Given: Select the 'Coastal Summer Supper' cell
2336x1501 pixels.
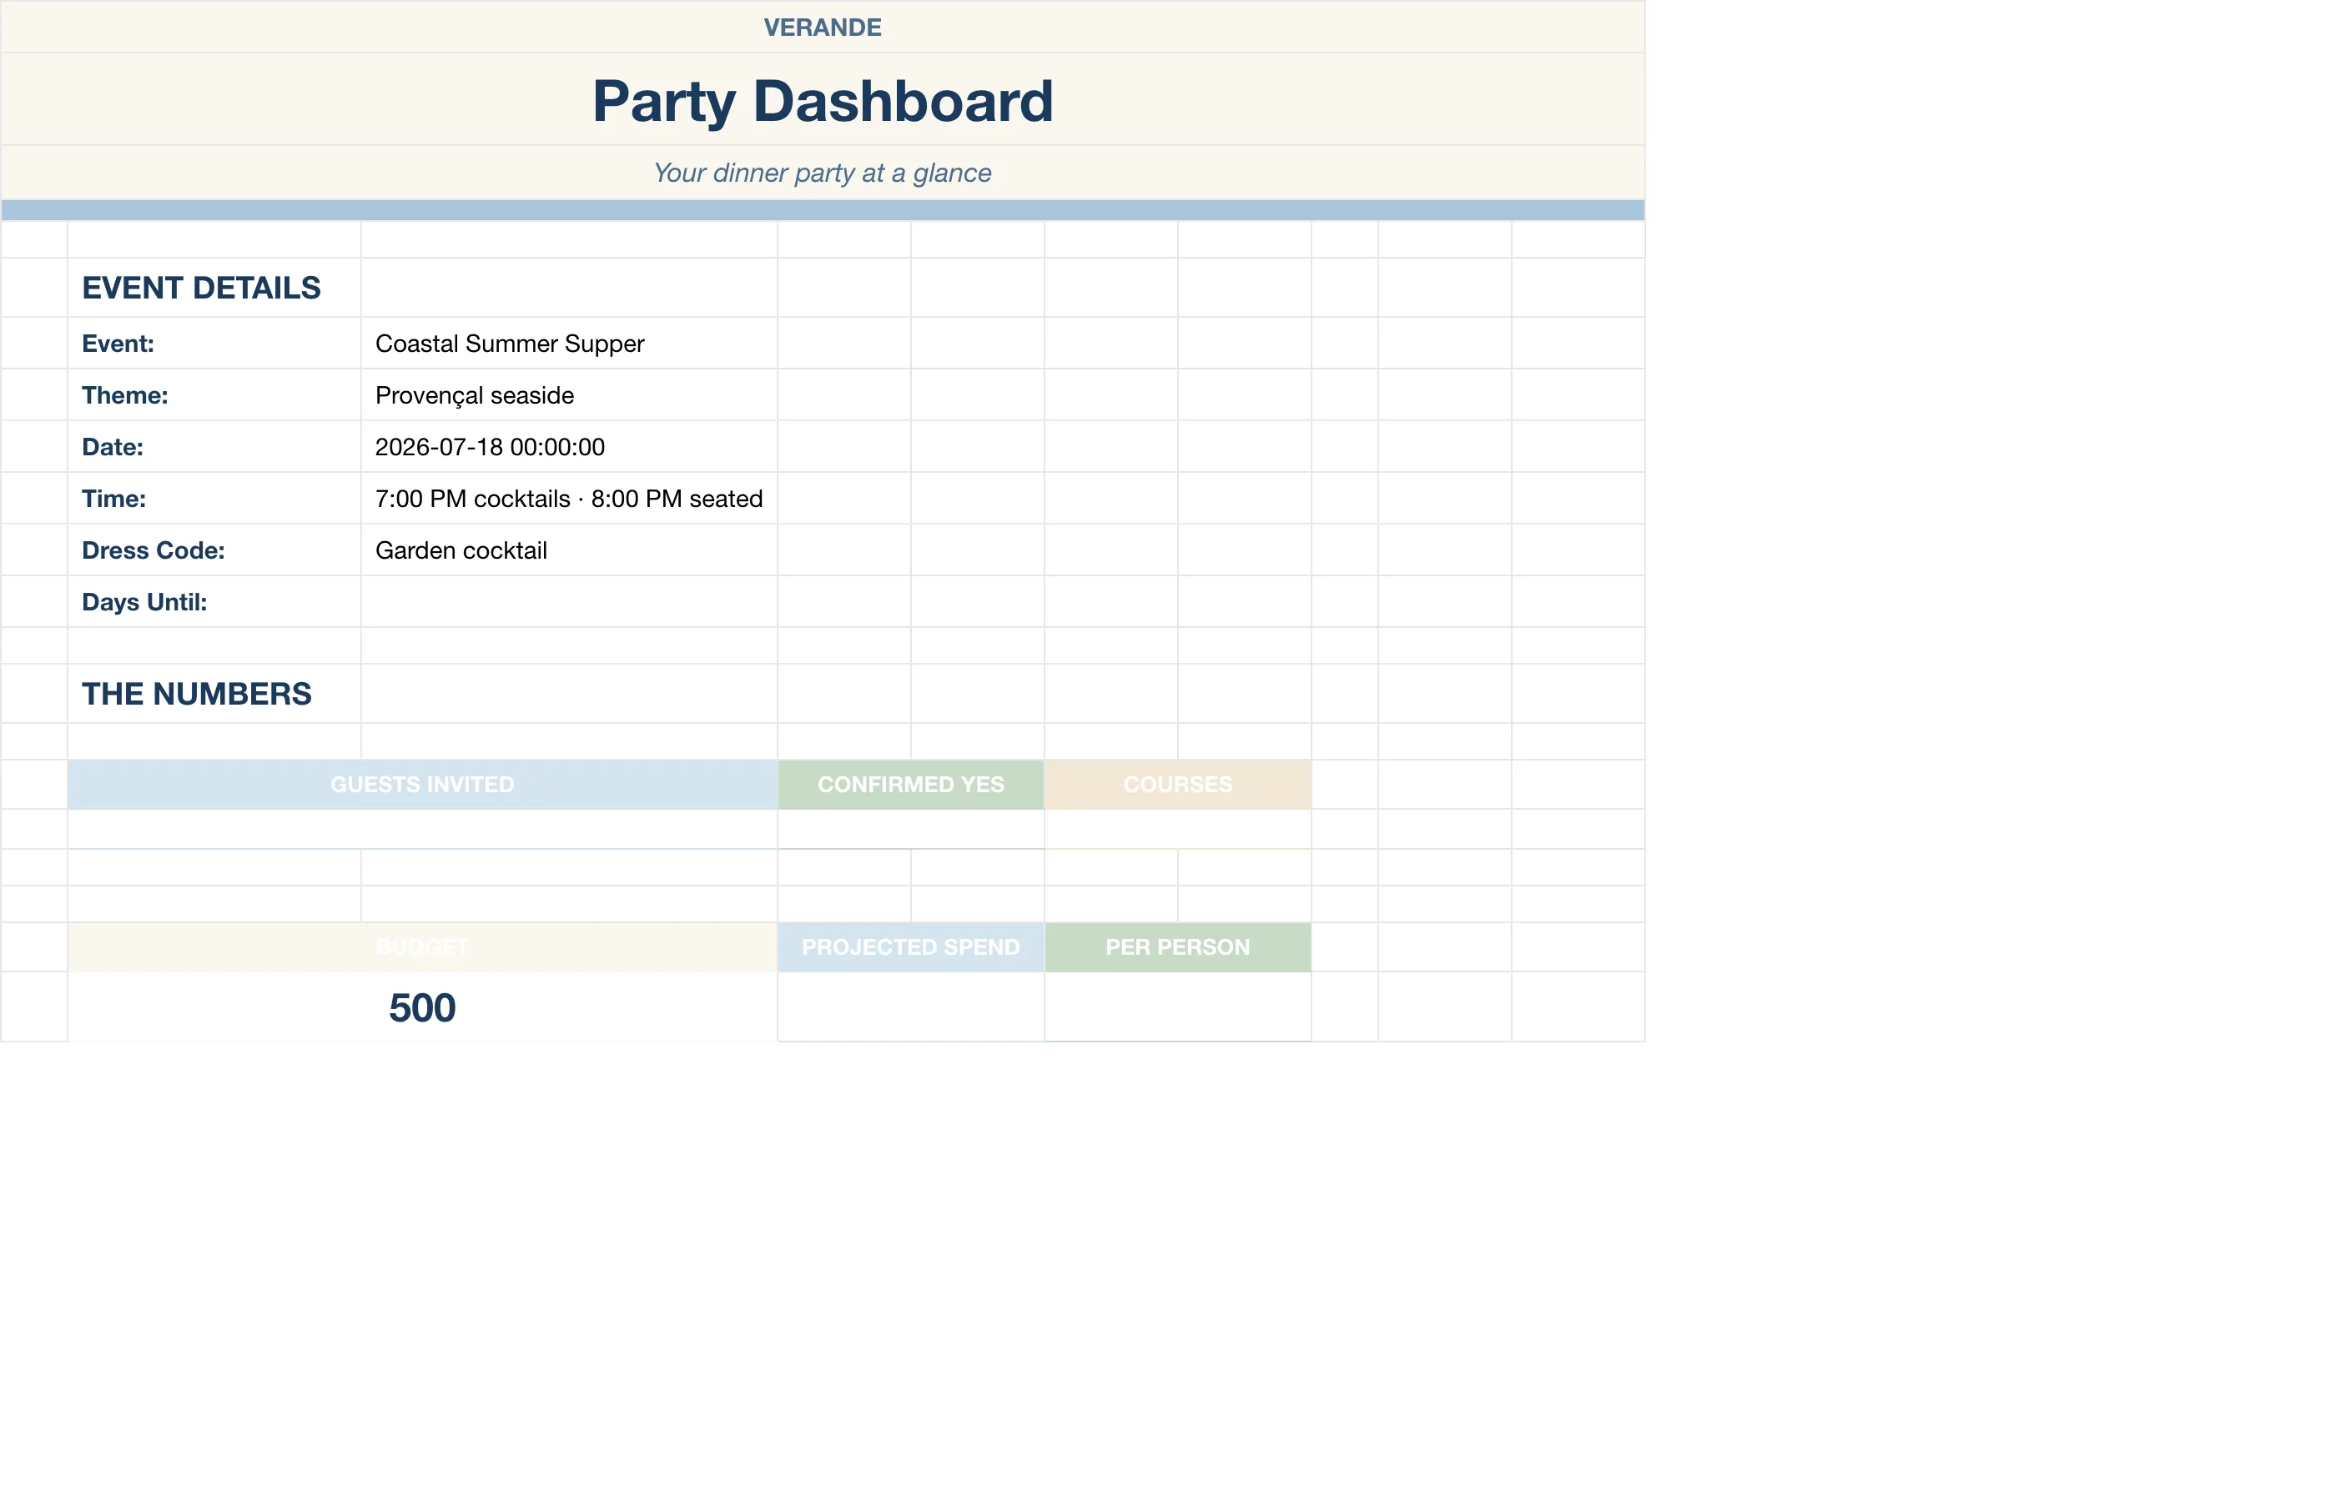Looking at the screenshot, I should point(568,343).
